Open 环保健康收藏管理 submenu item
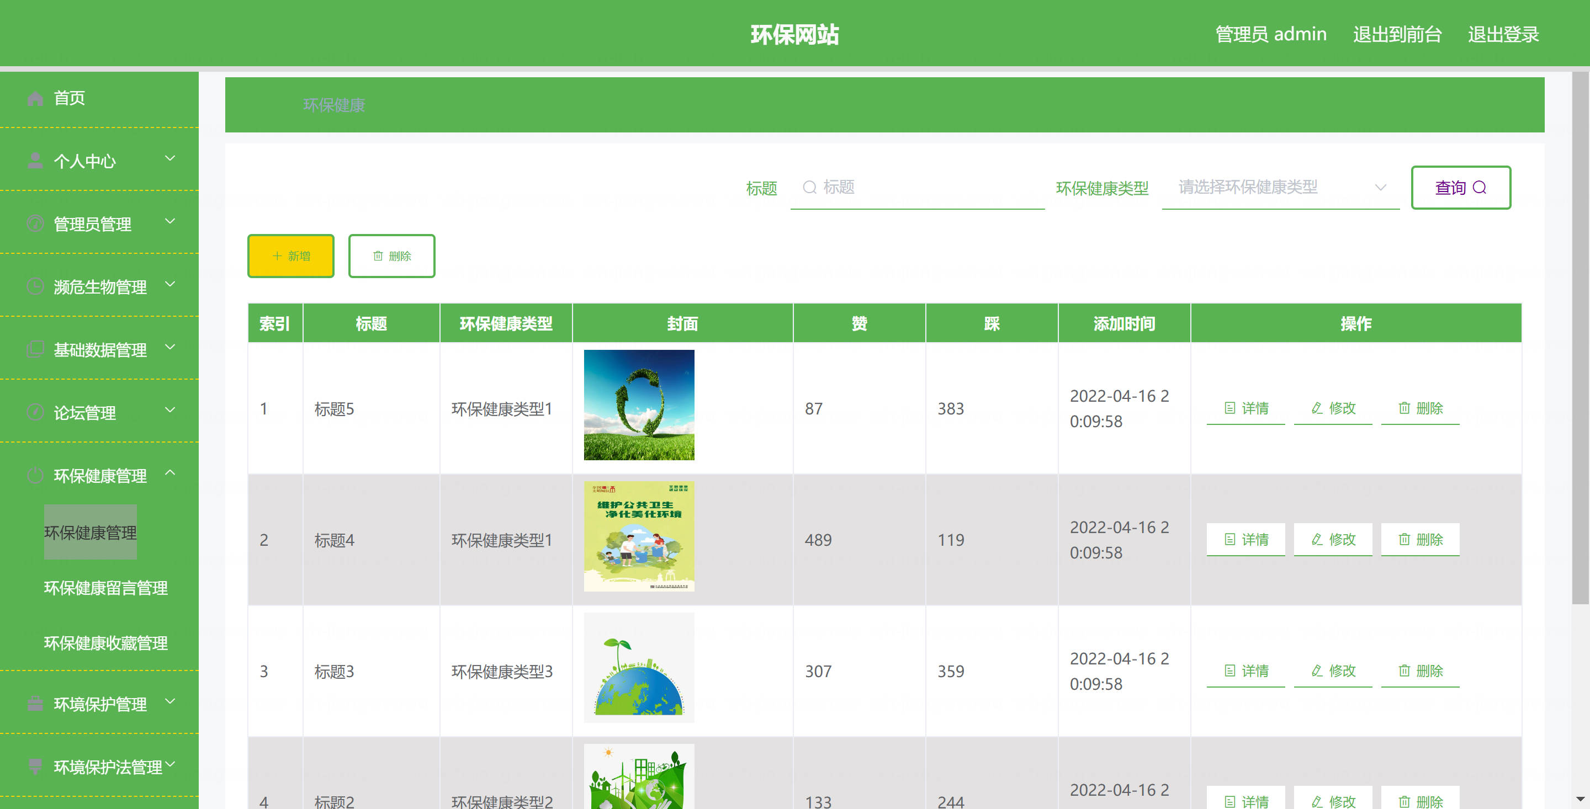Viewport: 1590px width, 809px height. (105, 643)
